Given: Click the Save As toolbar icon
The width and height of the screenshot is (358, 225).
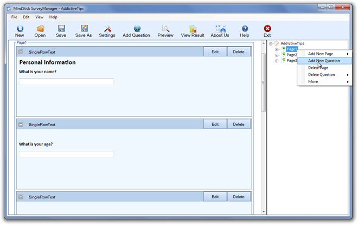Looking at the screenshot, I should coord(84,28).
